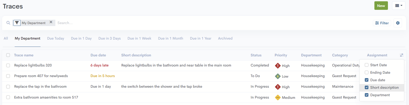Click the High priority icon for Replace the tap
409x105 pixels.
pos(278,87)
